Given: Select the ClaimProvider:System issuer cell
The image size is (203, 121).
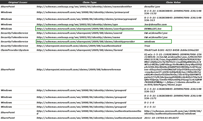Looking at the screenshot, I should point(15,50).
